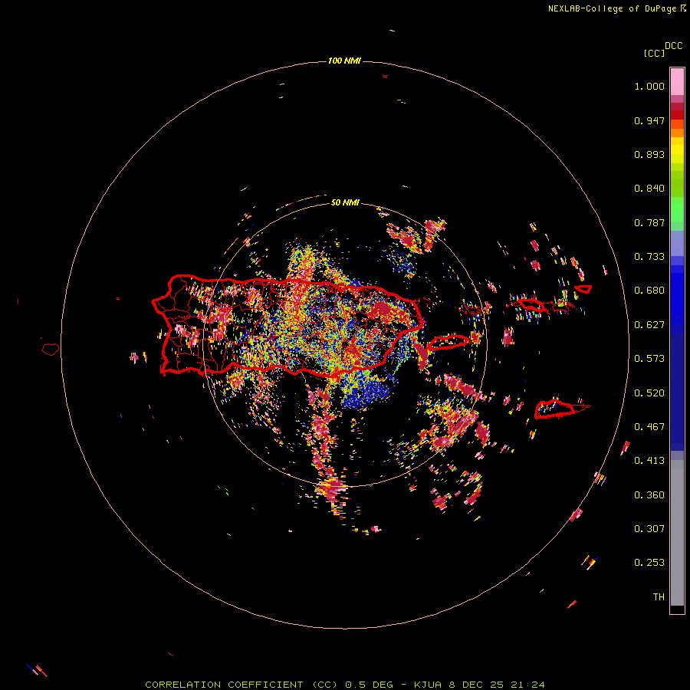Click the bright green segment of color bar

point(677,209)
